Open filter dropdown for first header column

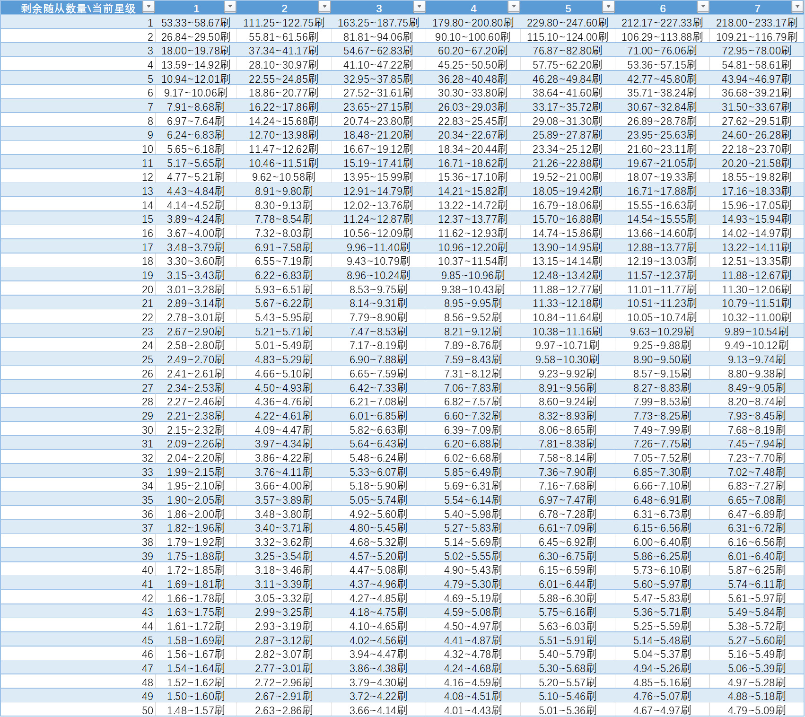click(x=149, y=7)
